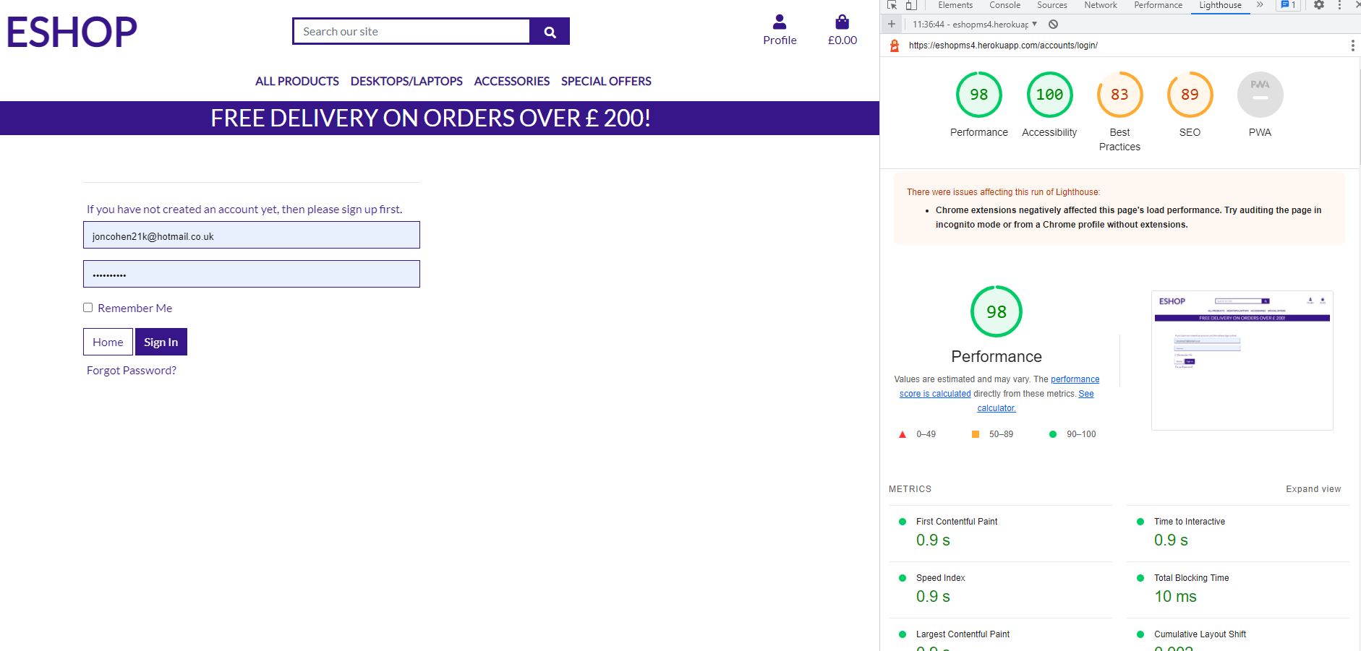Screen dimensions: 1361x651
Task: Enable the Remember Me checkbox
Action: (88, 306)
